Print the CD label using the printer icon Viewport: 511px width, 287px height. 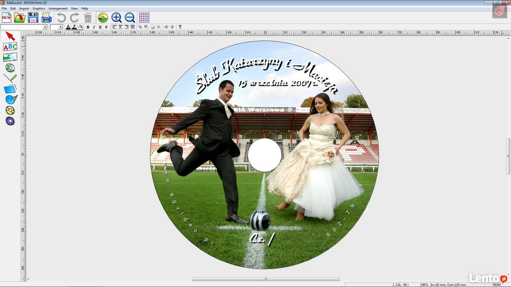pos(46,17)
